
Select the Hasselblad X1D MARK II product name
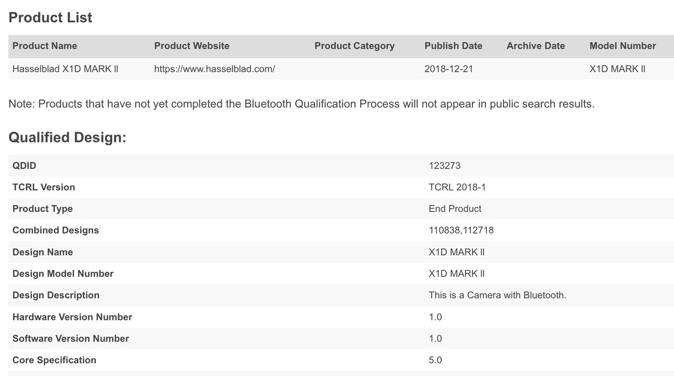click(x=65, y=69)
